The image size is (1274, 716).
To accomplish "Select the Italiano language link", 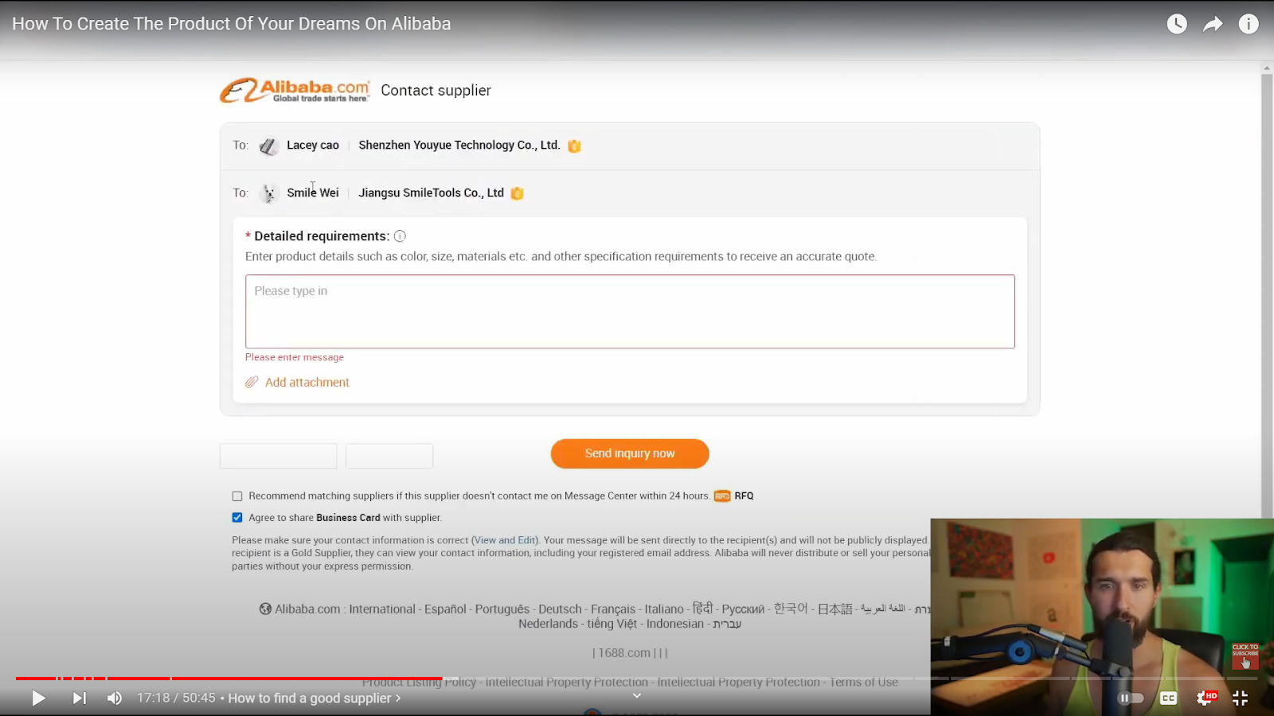I will [664, 609].
